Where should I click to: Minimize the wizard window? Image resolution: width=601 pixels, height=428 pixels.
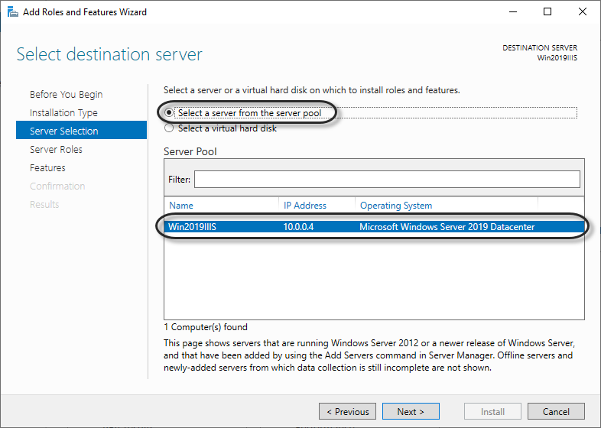point(513,12)
